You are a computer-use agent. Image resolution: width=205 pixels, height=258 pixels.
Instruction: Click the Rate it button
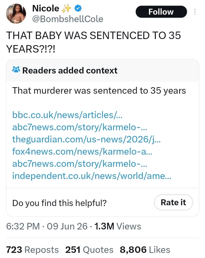point(173,202)
